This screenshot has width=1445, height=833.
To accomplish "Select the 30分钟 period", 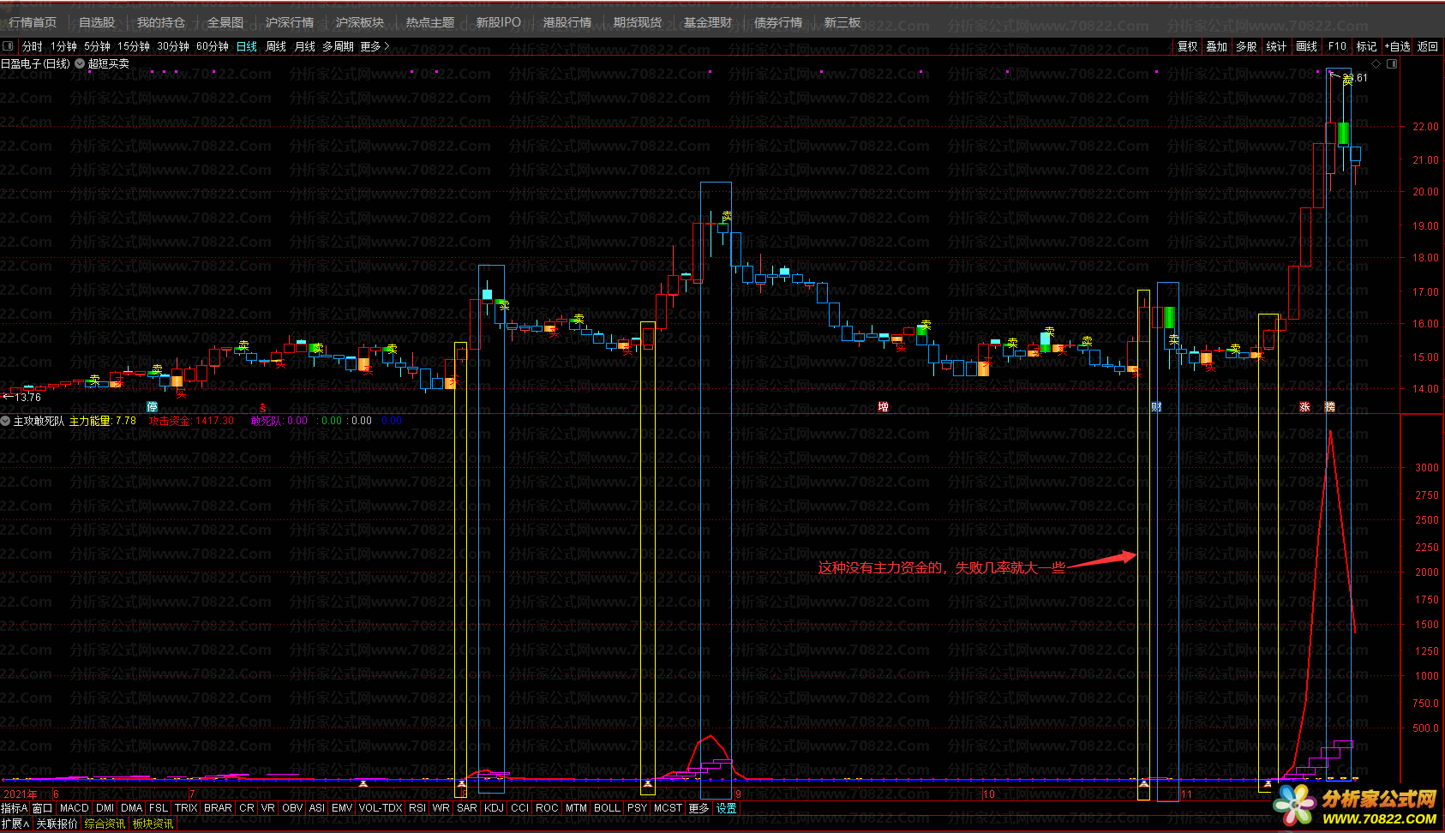I will click(173, 46).
